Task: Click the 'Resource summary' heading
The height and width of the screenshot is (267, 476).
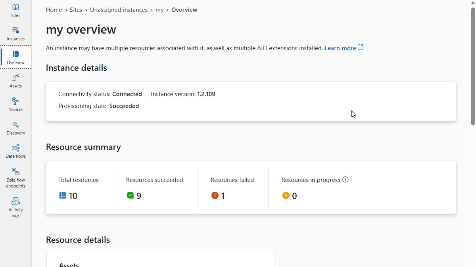Action: coord(83,147)
